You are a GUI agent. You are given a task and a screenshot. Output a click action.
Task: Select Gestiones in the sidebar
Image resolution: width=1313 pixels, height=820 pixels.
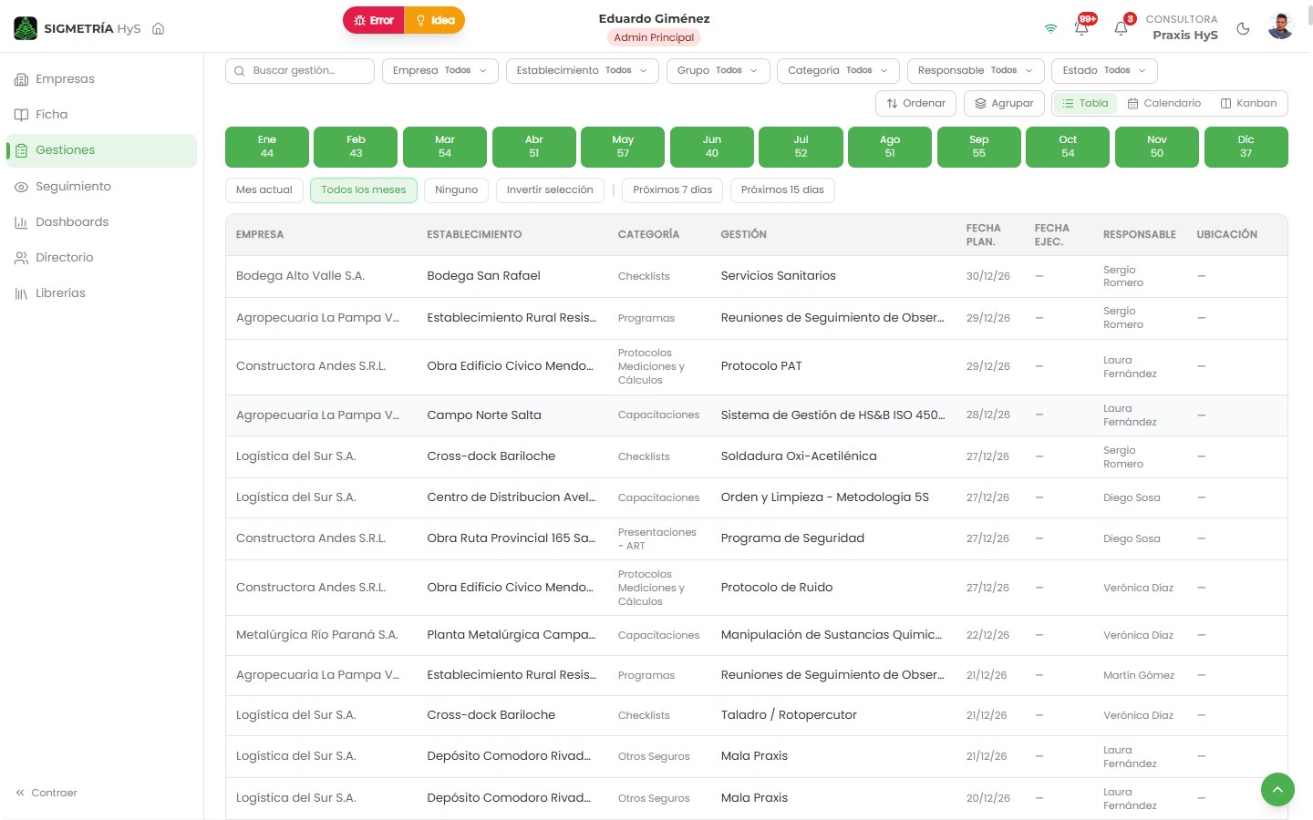click(101, 150)
